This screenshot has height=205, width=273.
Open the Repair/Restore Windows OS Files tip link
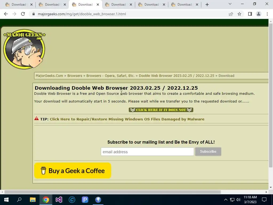pyautogui.click(x=127, y=119)
